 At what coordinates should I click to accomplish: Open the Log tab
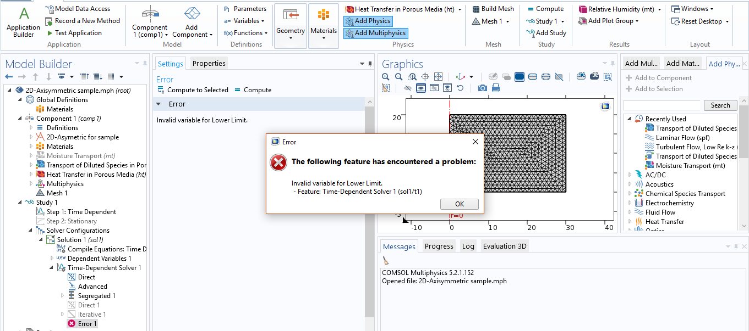[468, 246]
